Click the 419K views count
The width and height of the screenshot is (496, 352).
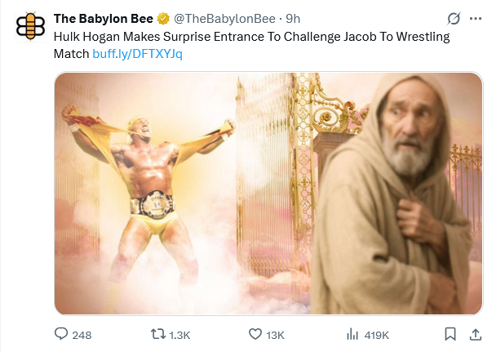377,335
